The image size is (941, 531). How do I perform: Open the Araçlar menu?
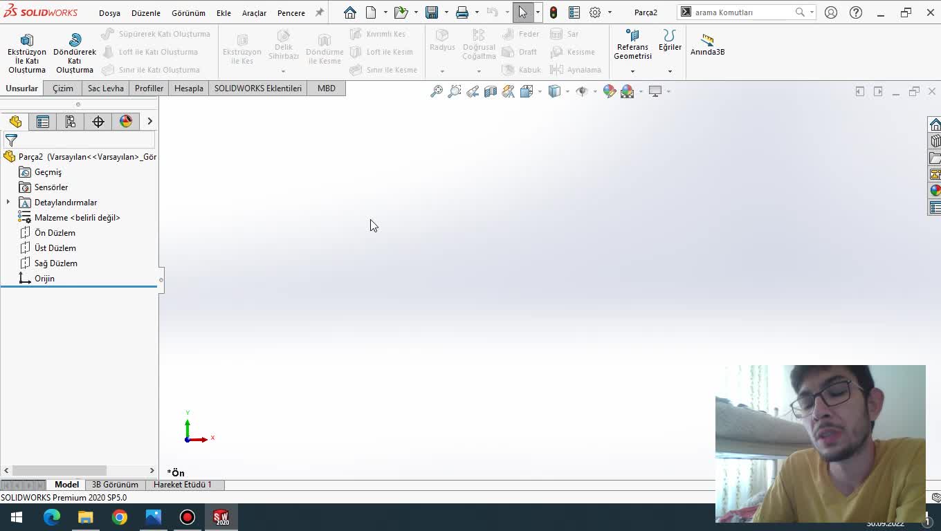pyautogui.click(x=254, y=13)
